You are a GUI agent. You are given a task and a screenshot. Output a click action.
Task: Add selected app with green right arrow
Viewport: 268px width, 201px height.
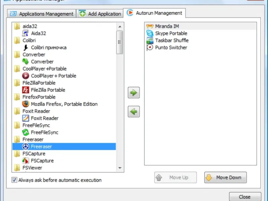click(134, 93)
